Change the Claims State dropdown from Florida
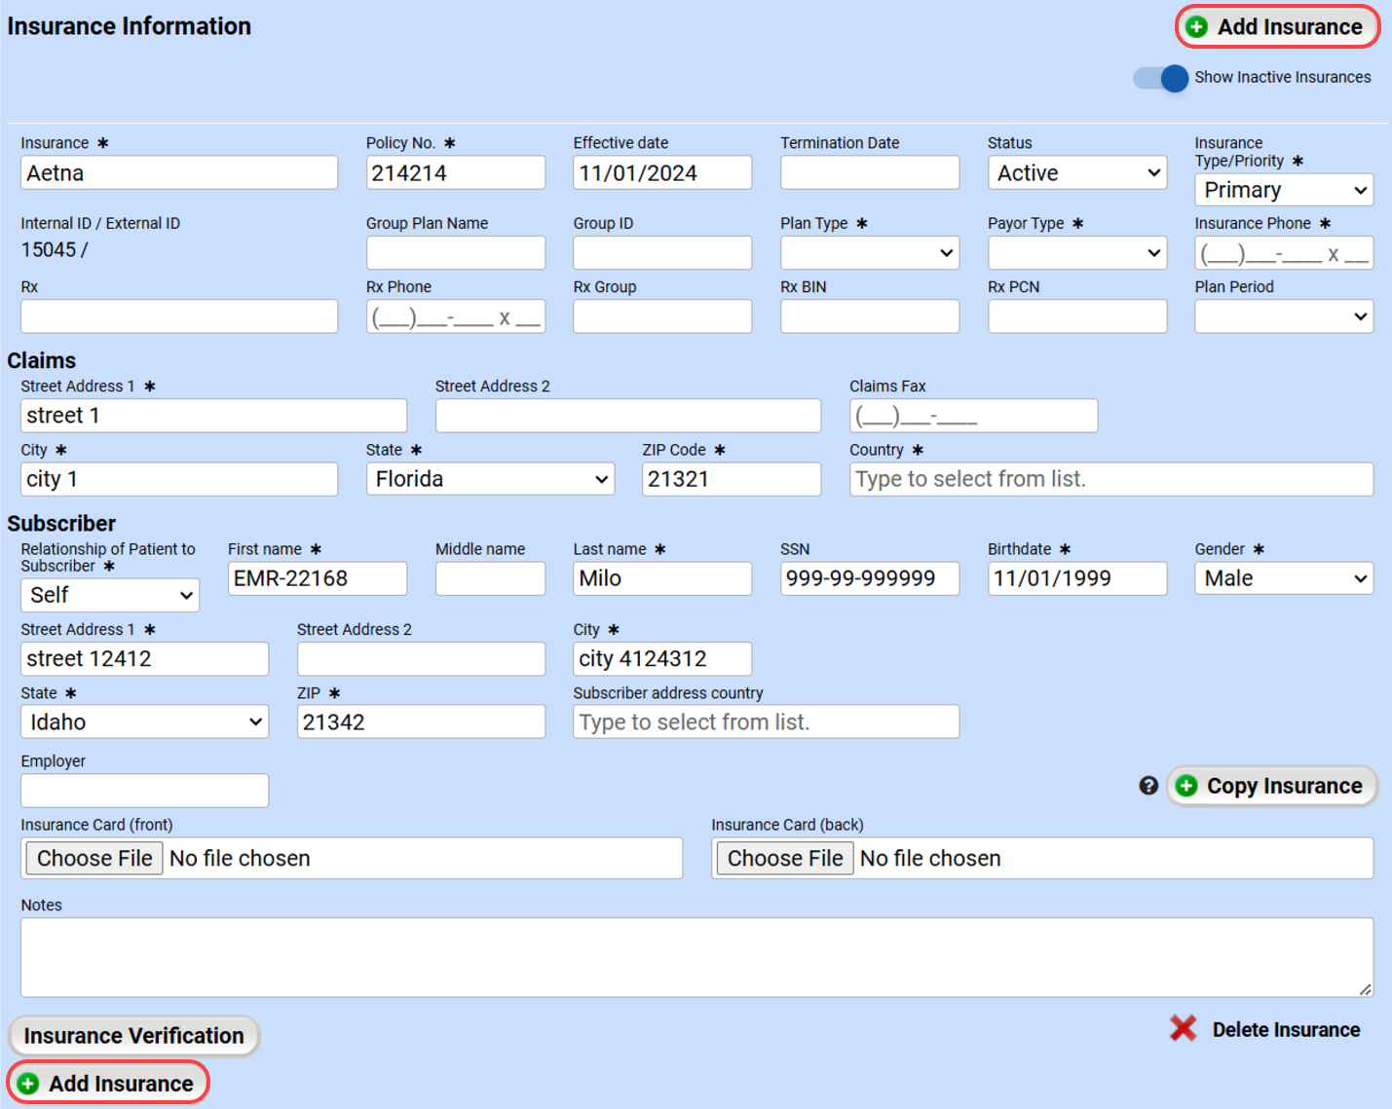Viewport: 1392px width, 1109px height. tap(490, 479)
